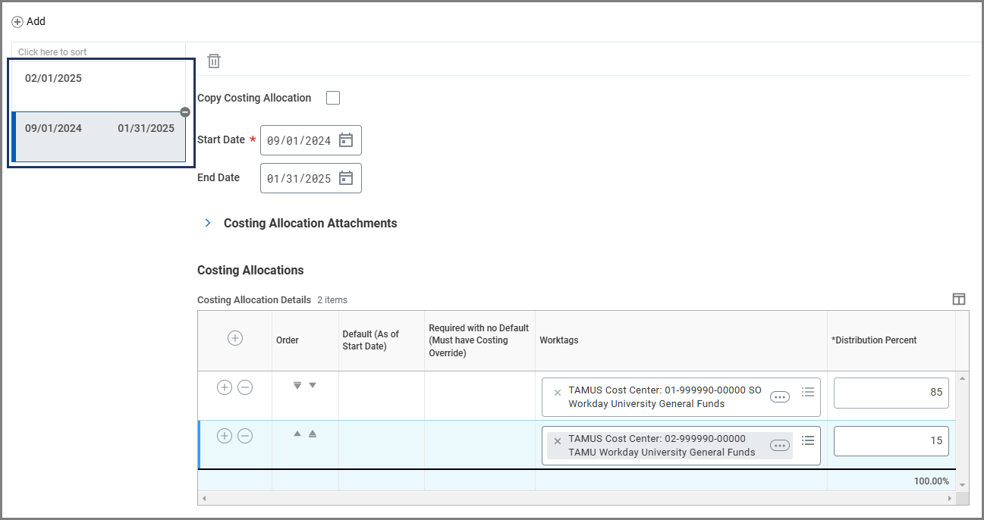Image resolution: width=984 pixels, height=520 pixels.
Task: Open worktags prompt list for first row
Action: (x=808, y=392)
